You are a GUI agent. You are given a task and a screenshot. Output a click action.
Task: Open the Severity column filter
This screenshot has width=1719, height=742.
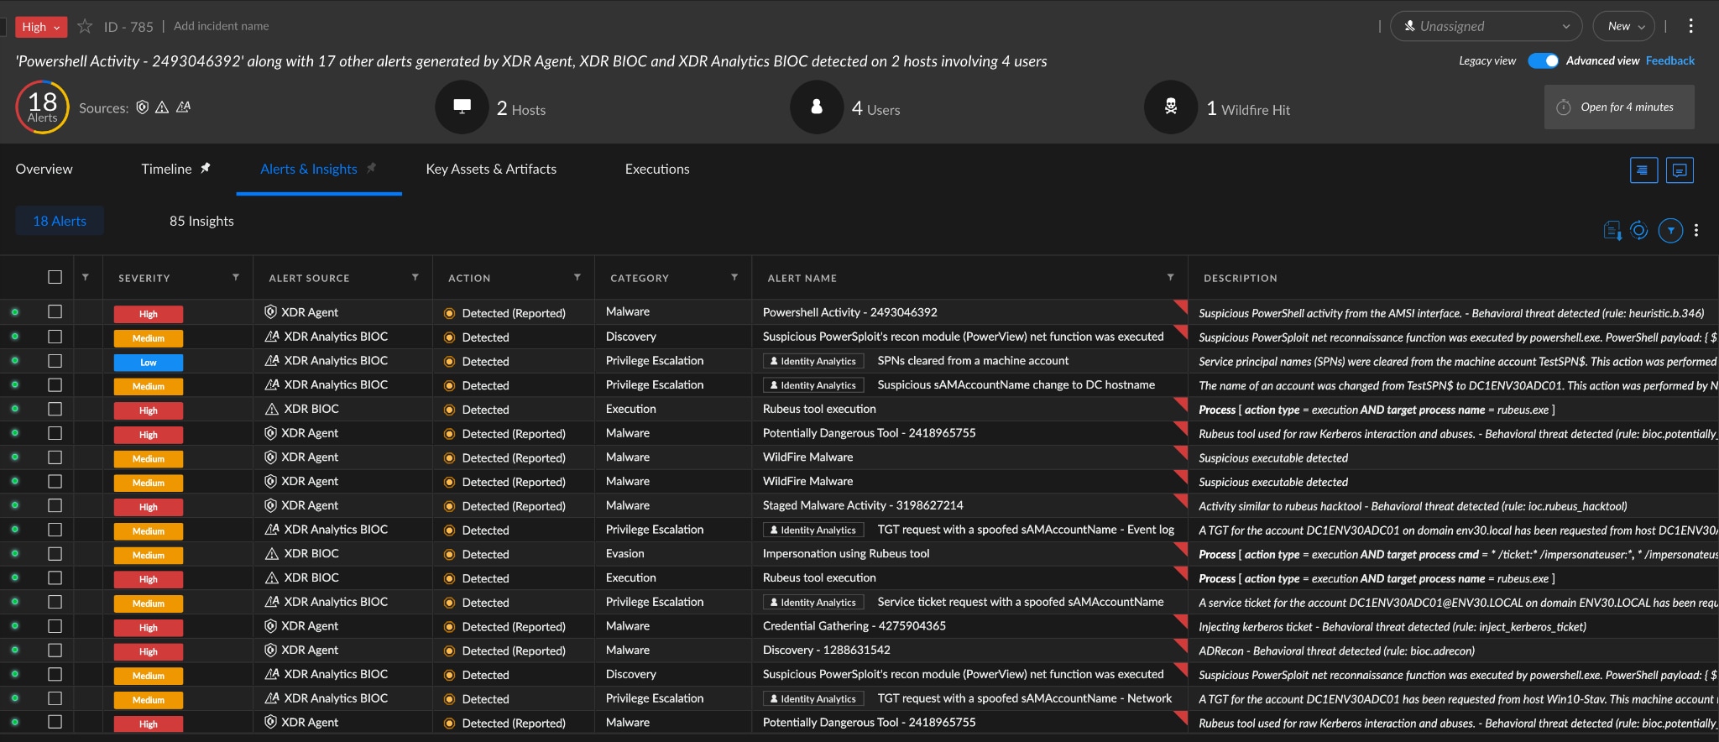pos(236,277)
